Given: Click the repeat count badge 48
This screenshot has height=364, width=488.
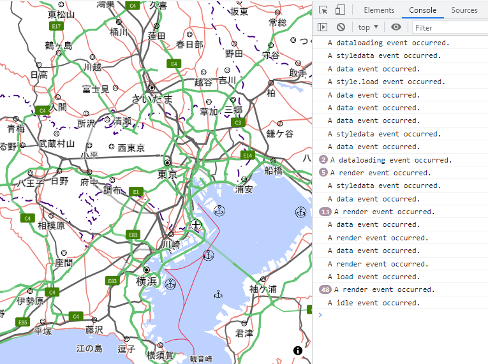Looking at the screenshot, I should point(325,289).
